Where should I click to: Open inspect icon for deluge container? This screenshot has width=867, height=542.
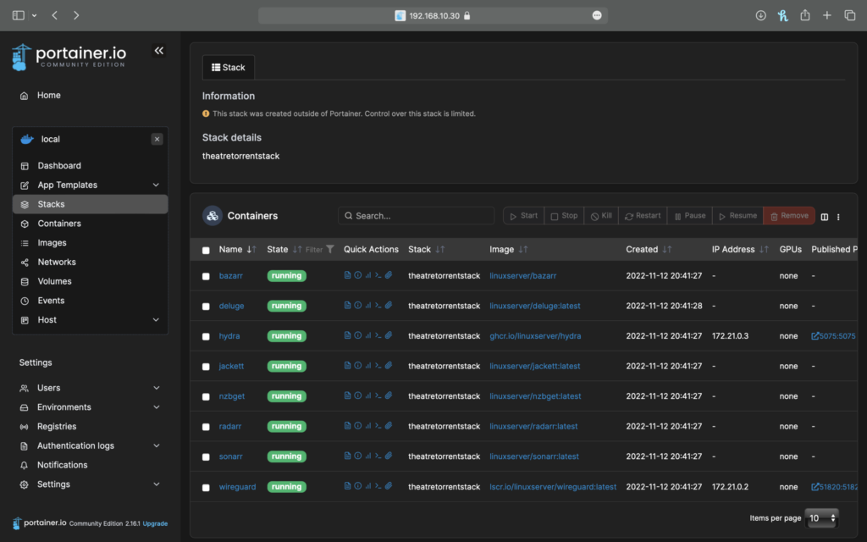(x=358, y=305)
